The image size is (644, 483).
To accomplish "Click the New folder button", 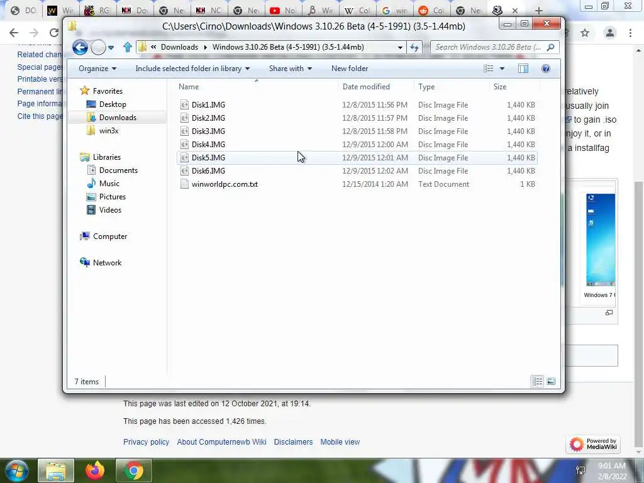I will [x=350, y=69].
